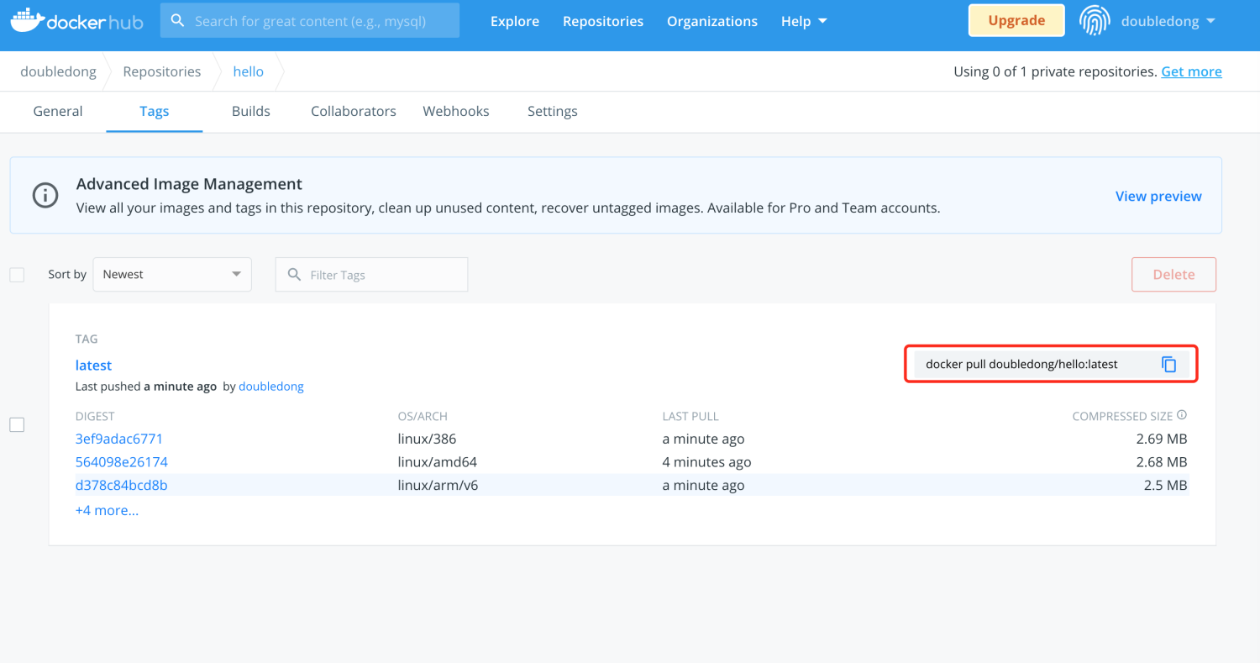Switch to the Builds tab
Viewport: 1260px width, 663px height.
click(251, 111)
